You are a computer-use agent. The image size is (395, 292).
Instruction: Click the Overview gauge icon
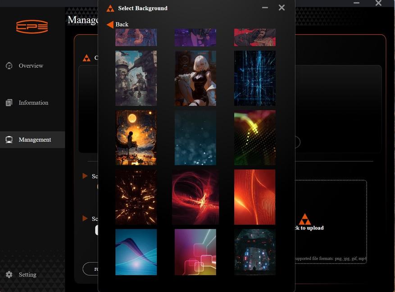9,66
